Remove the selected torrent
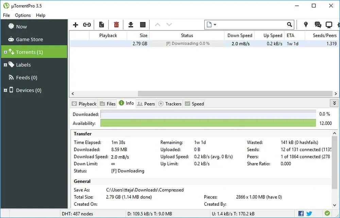The image size is (340, 218). (x=116, y=24)
